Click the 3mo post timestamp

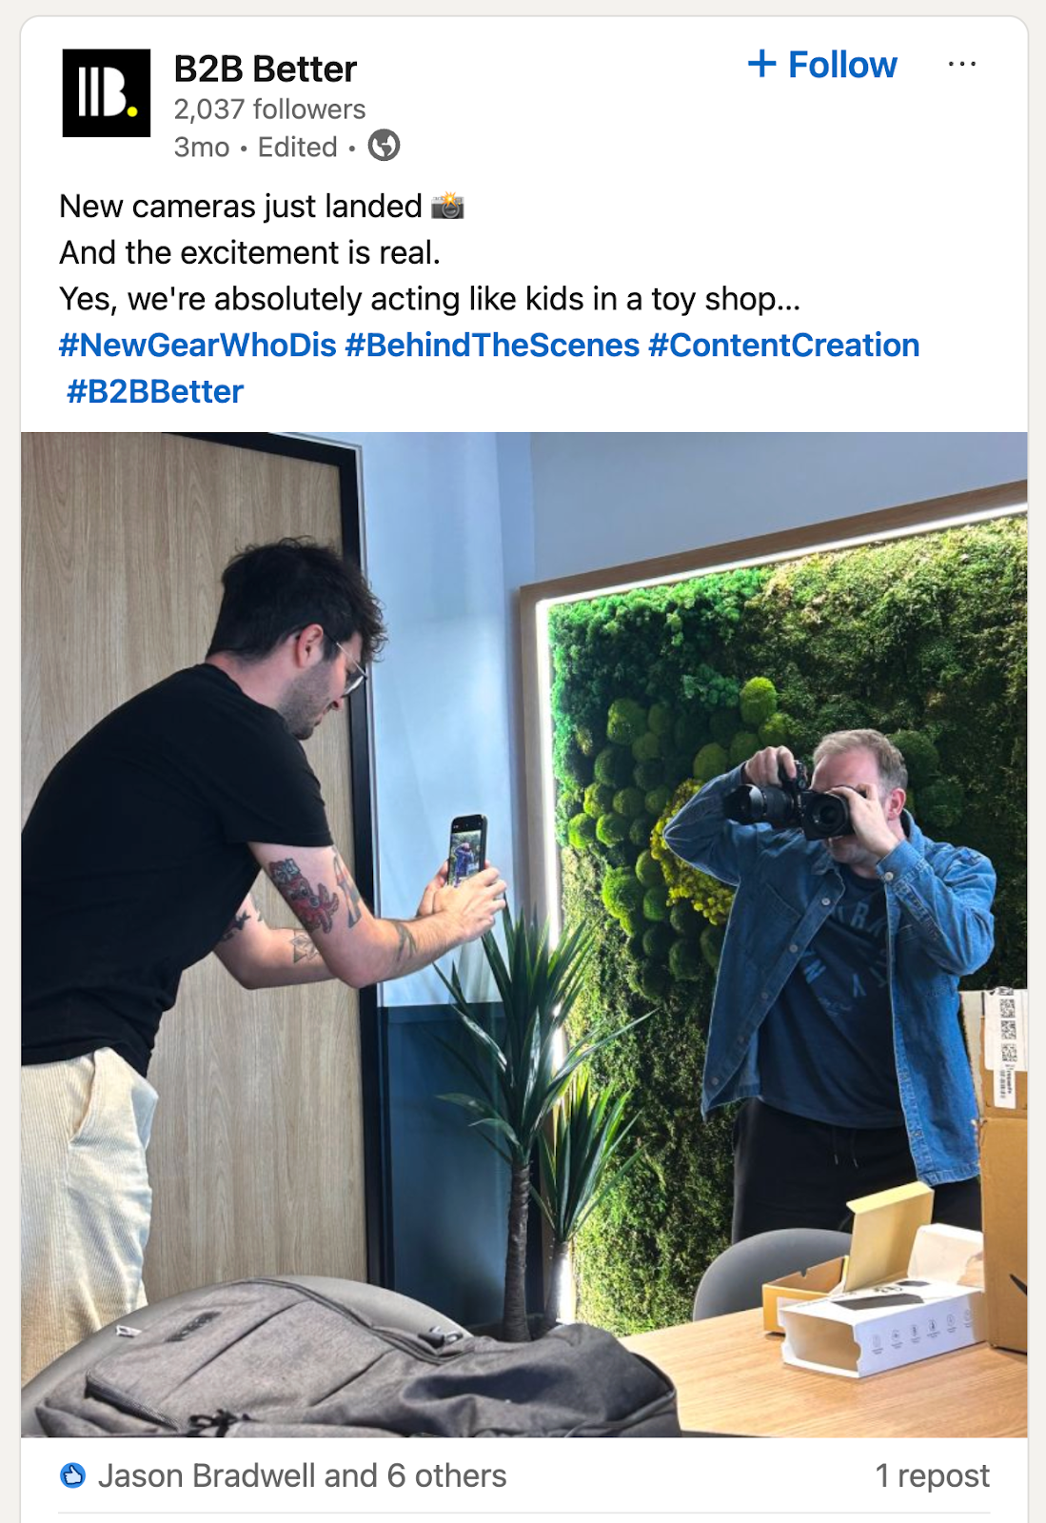(x=202, y=148)
